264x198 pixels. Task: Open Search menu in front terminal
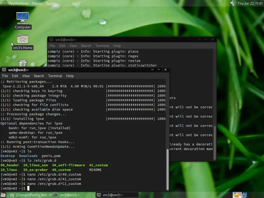[39, 76]
